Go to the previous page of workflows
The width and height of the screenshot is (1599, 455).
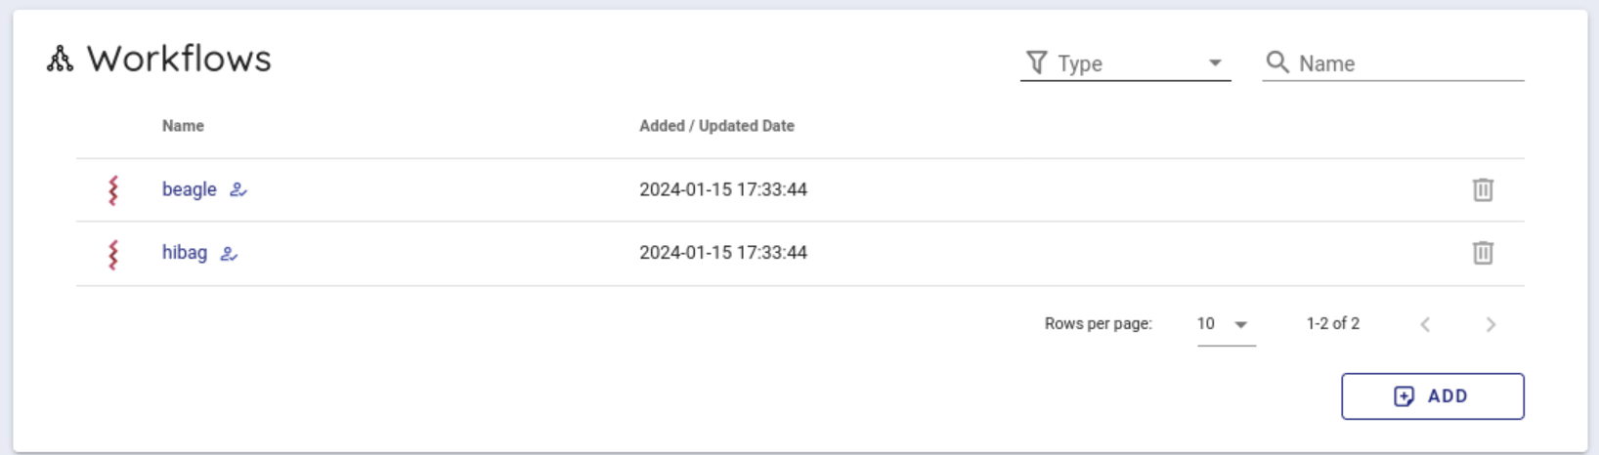click(x=1425, y=324)
